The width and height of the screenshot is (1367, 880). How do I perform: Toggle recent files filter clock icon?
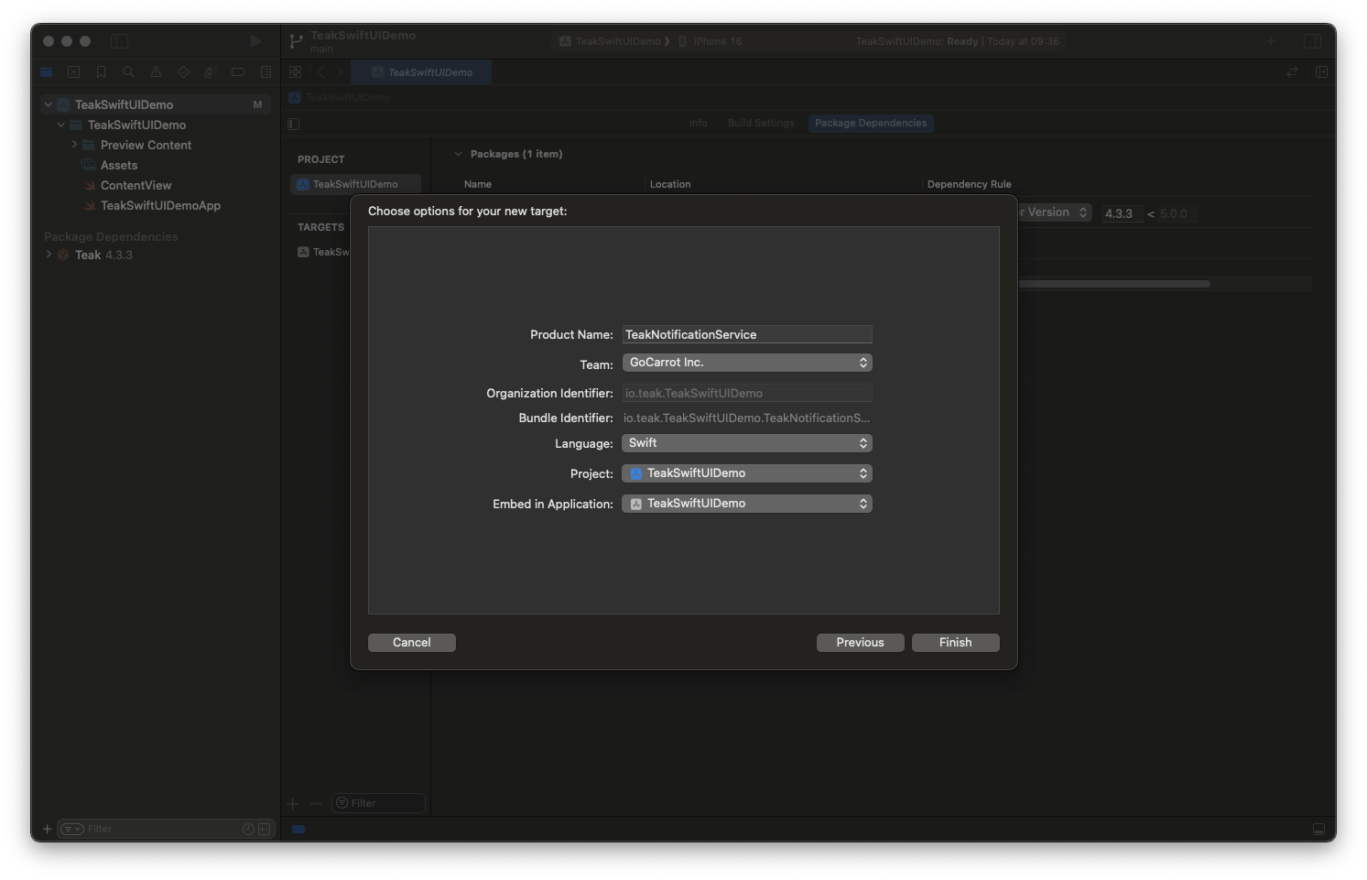[x=248, y=829]
